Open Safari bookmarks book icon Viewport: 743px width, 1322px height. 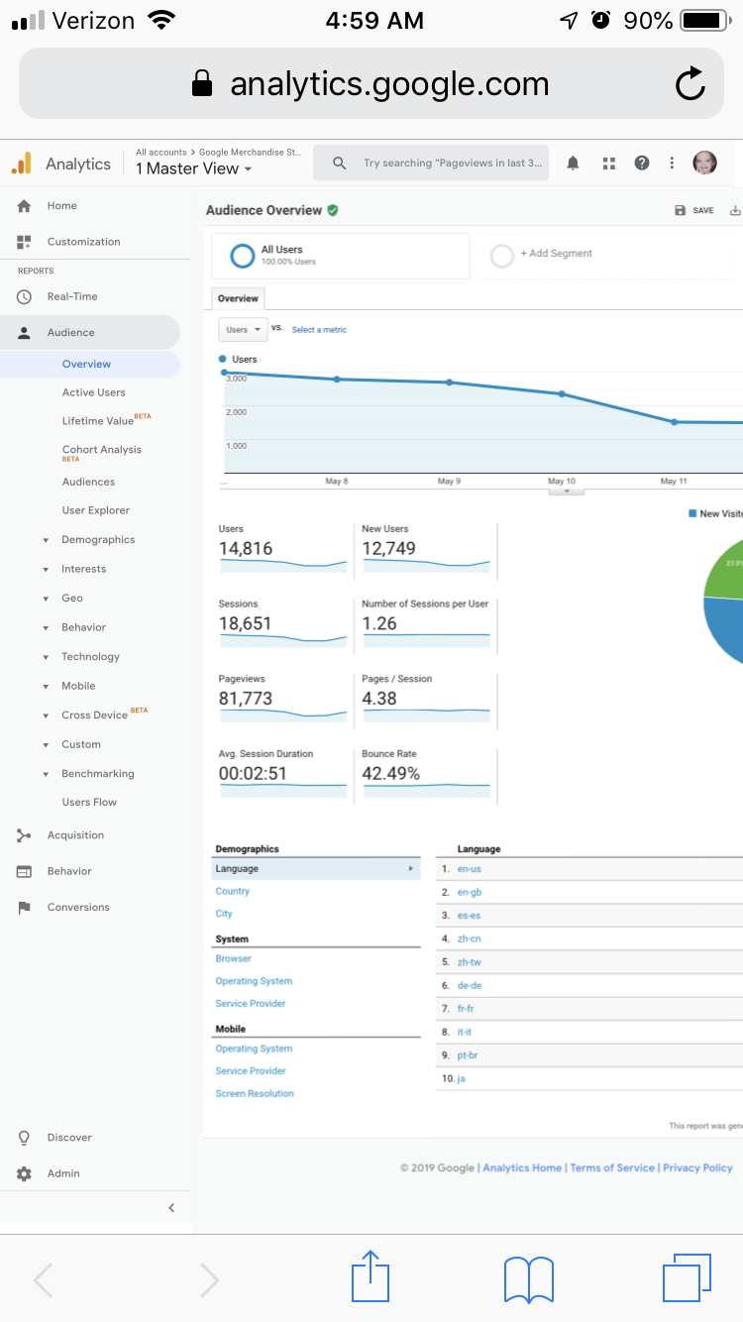click(528, 1278)
